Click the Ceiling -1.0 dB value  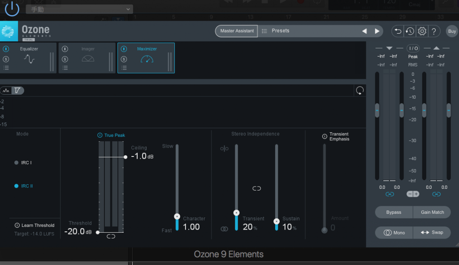point(142,156)
